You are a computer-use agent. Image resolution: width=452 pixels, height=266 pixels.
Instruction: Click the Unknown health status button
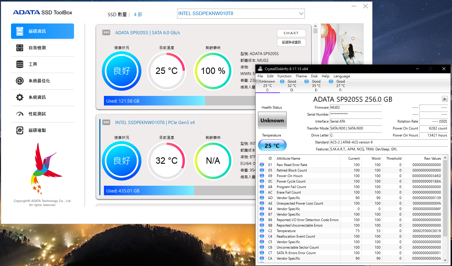point(272,120)
